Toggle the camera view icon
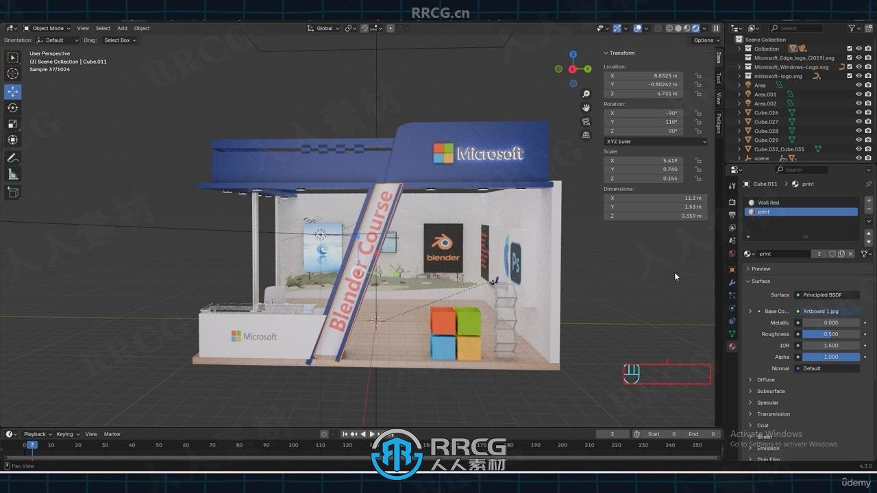This screenshot has width=877, height=493. tap(586, 121)
